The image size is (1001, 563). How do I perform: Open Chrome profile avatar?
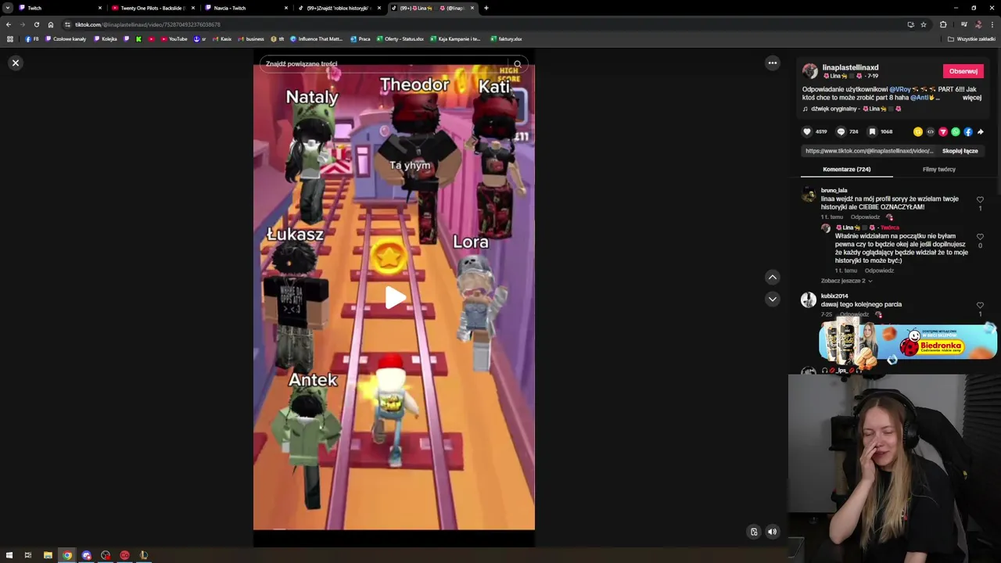click(978, 24)
